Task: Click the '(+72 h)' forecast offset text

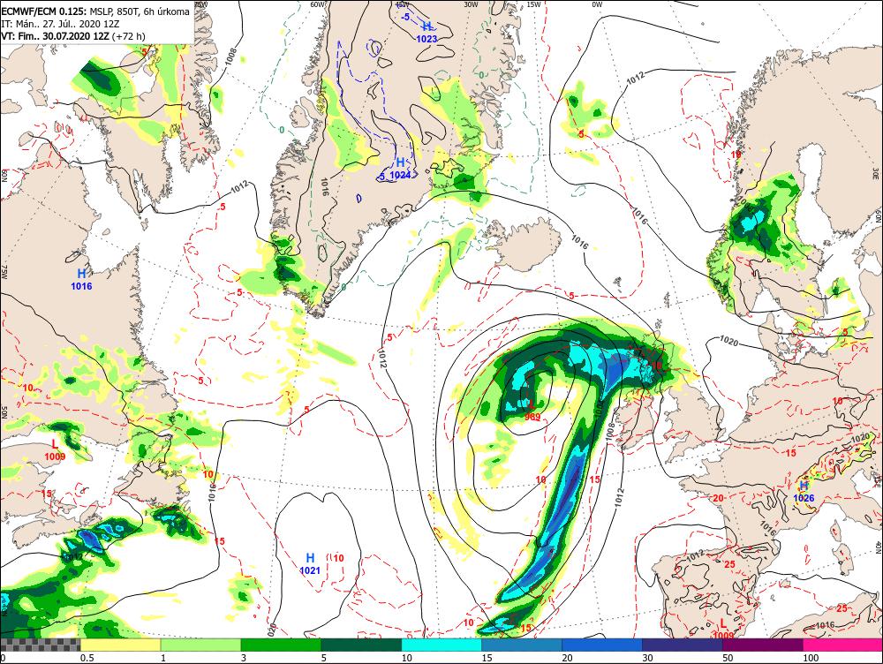Action: click(x=128, y=36)
